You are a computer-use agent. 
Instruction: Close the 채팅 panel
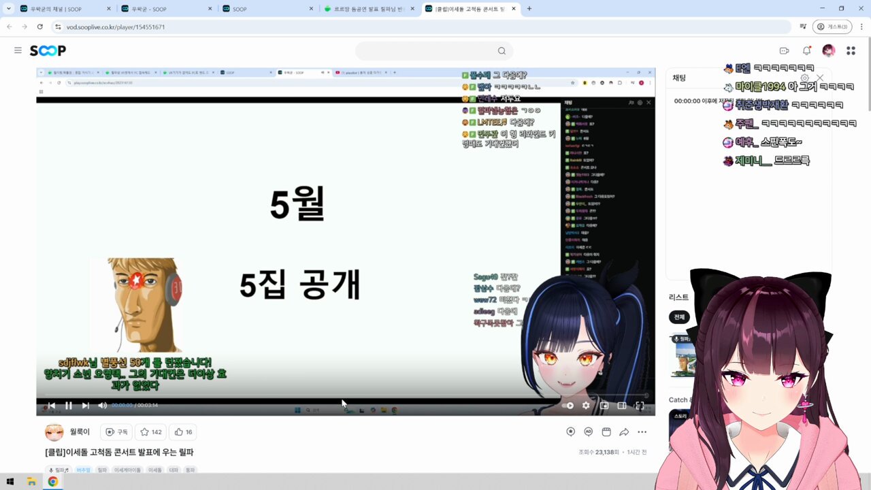820,78
